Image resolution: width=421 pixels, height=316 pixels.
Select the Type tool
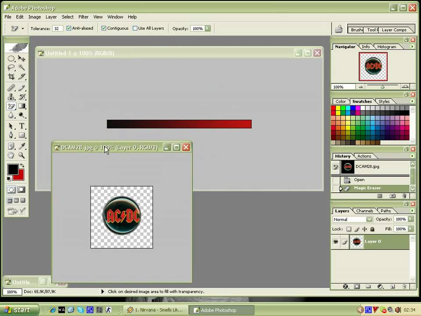coord(22,126)
